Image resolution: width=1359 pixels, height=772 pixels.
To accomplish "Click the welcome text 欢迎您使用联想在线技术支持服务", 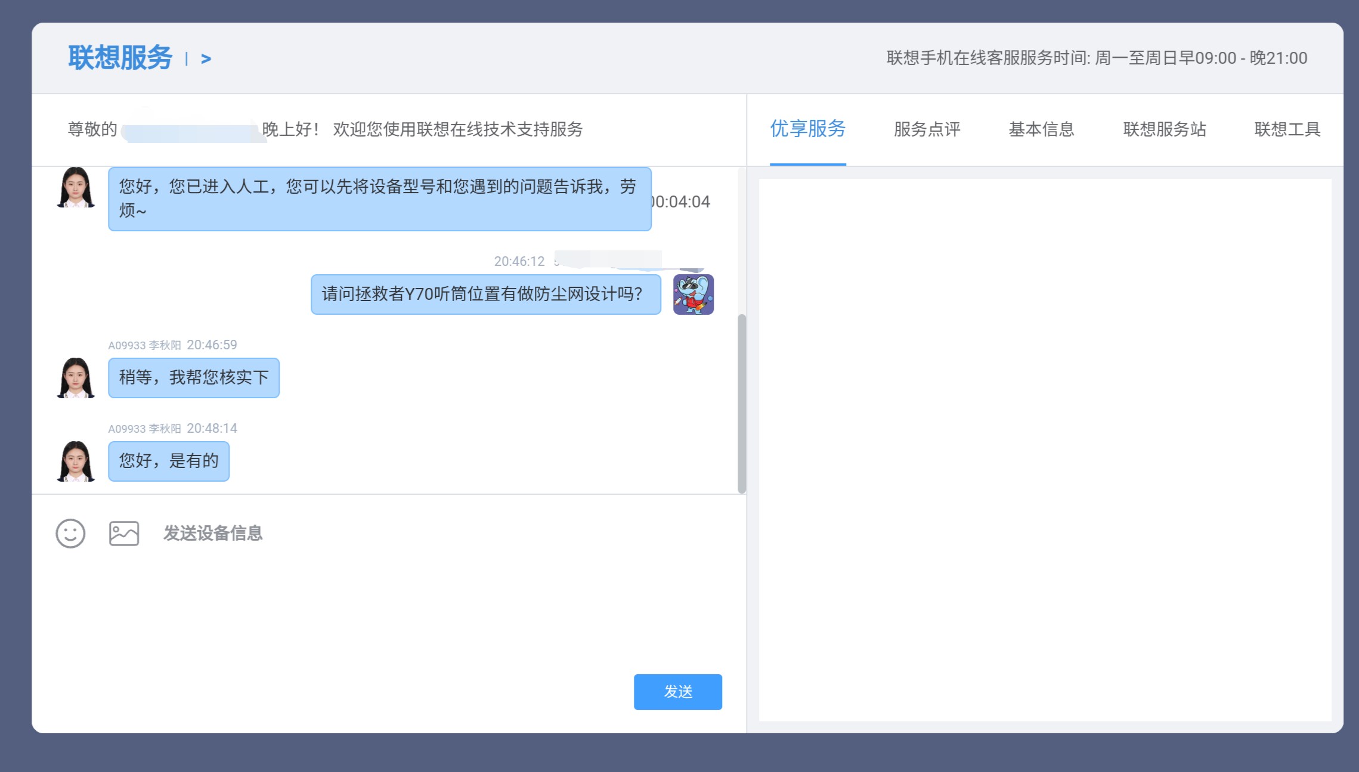I will click(458, 129).
